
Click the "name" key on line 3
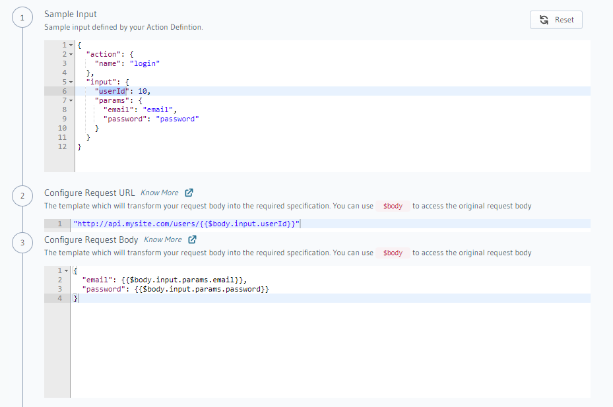[108, 63]
